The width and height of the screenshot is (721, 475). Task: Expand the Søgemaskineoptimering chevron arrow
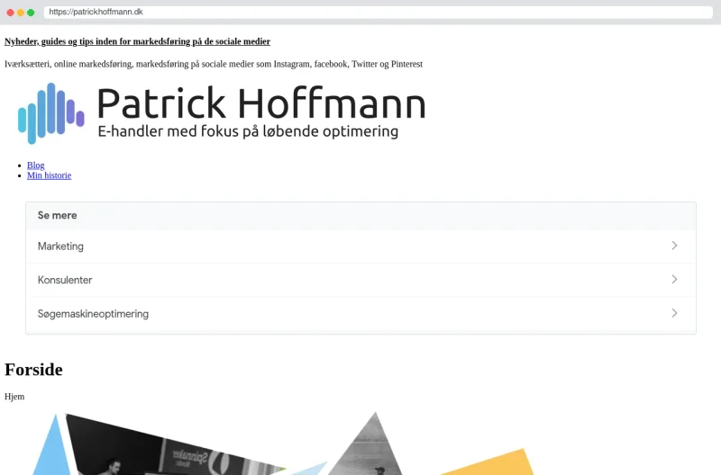click(674, 313)
